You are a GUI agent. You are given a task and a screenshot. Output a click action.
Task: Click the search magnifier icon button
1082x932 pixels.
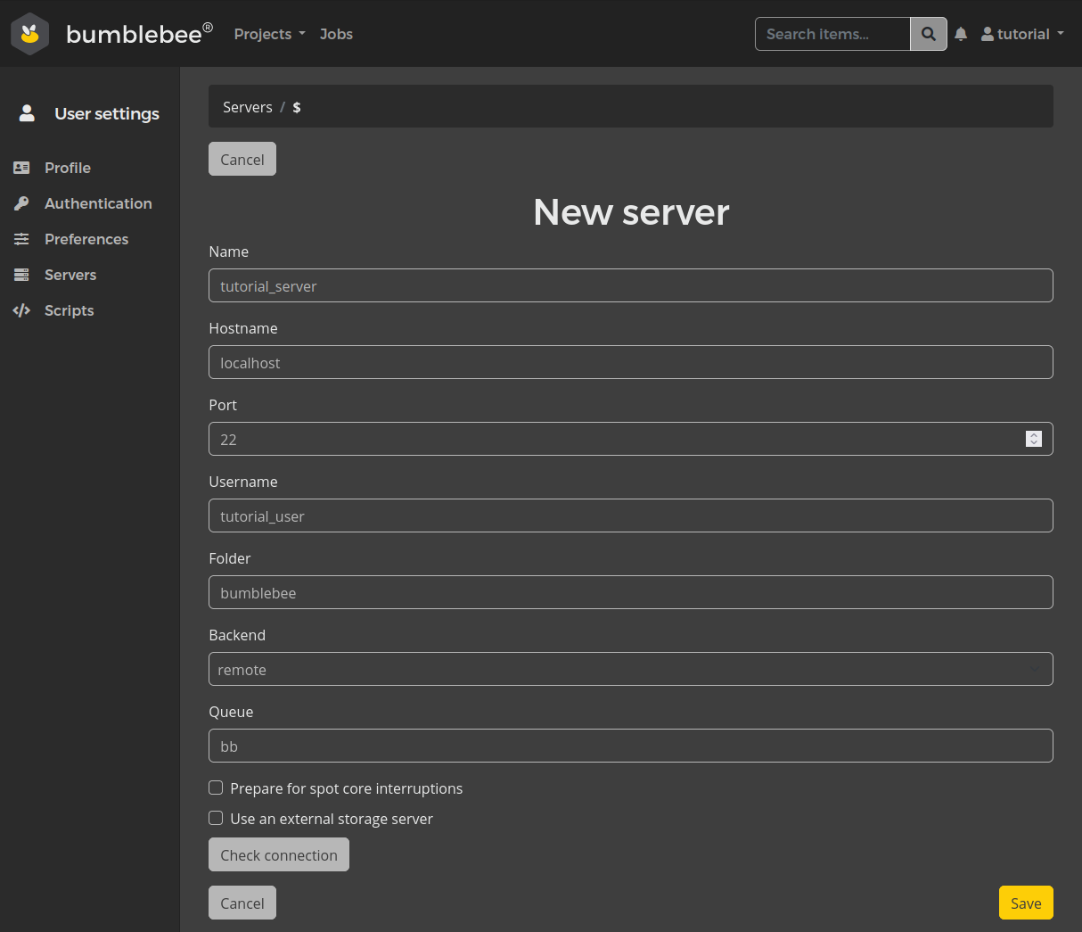coord(928,34)
